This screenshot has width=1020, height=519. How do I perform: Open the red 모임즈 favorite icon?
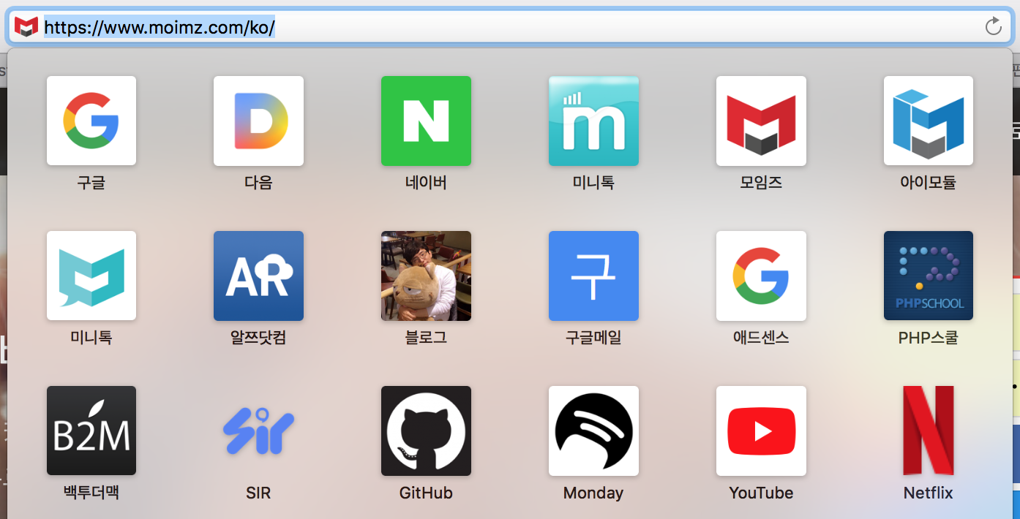click(761, 121)
